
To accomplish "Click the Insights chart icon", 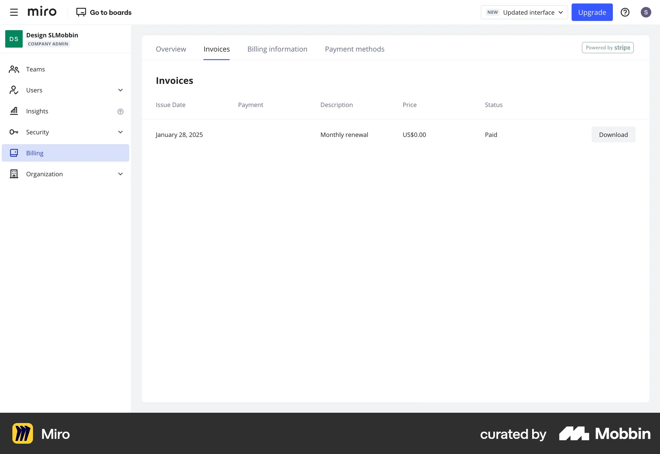I will [14, 111].
